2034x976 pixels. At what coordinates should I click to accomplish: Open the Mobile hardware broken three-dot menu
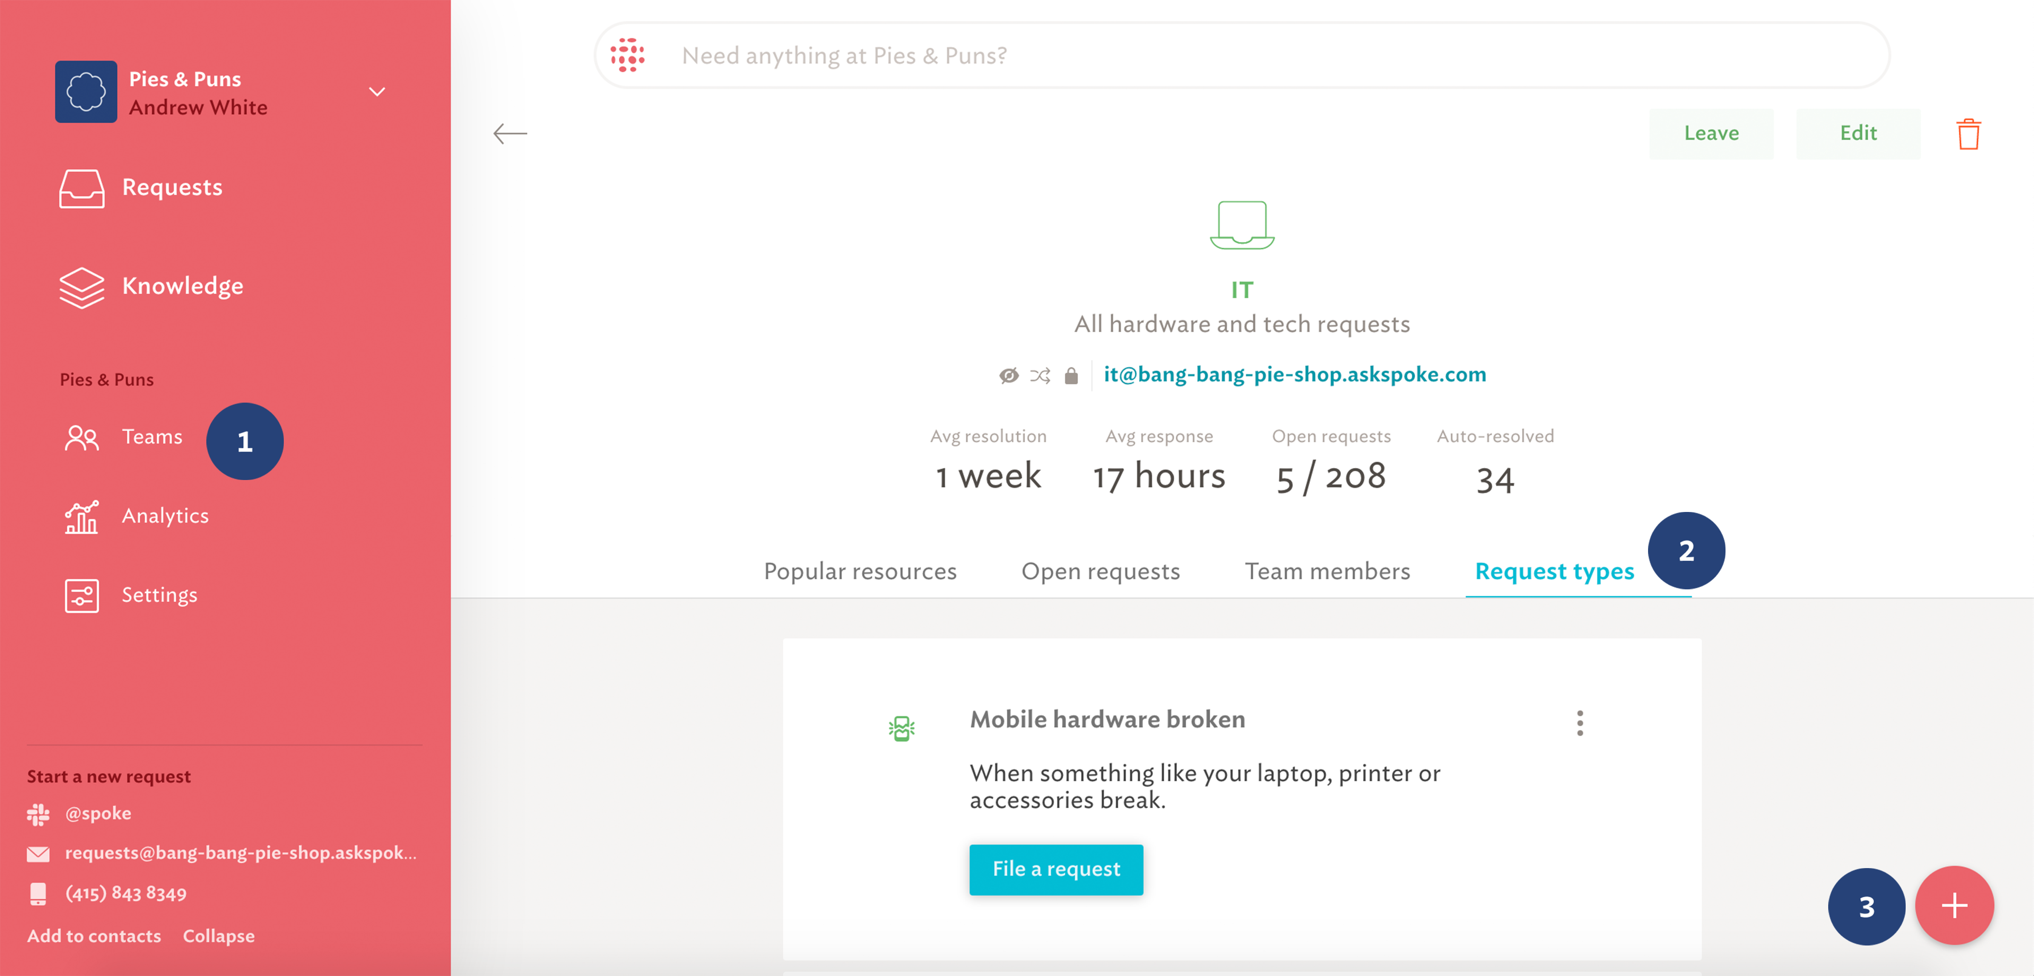click(1580, 723)
